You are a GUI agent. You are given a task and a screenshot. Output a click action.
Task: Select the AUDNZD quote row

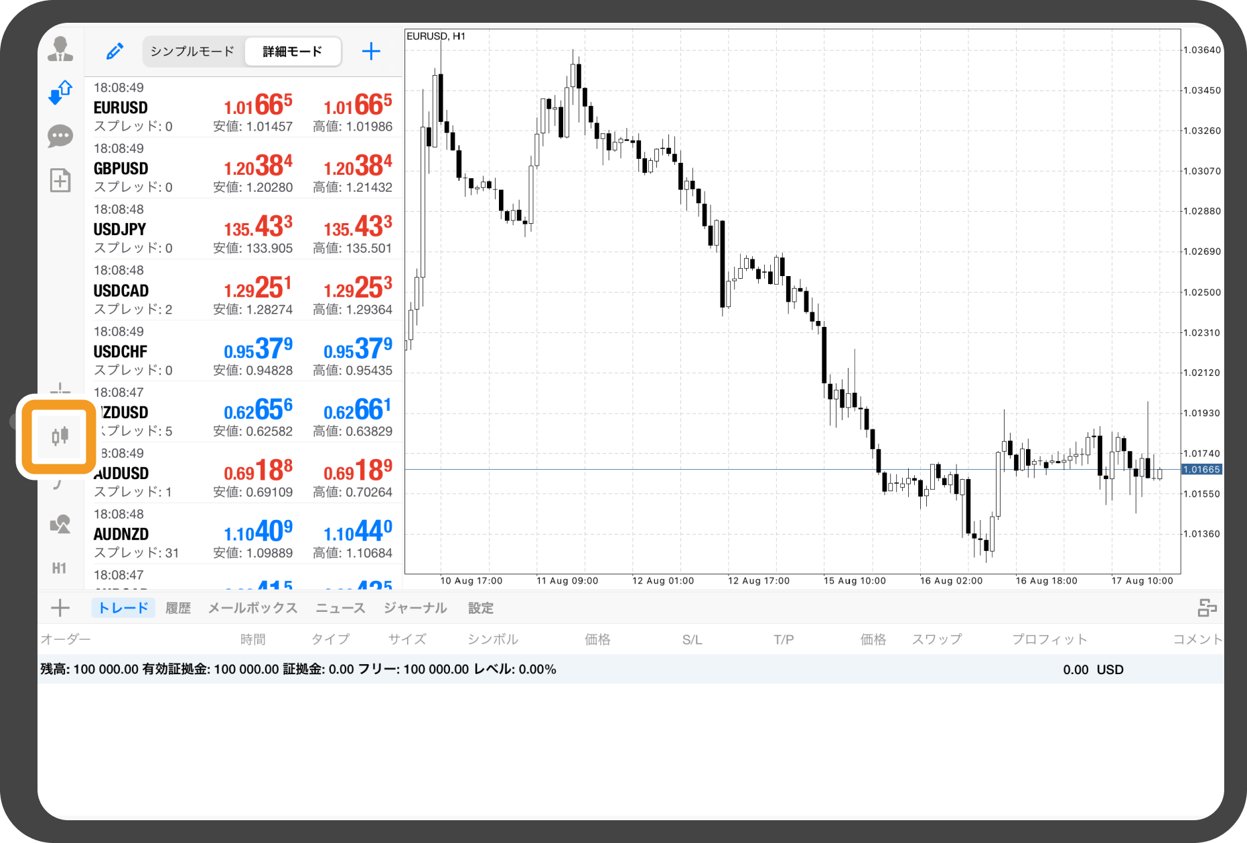[244, 534]
